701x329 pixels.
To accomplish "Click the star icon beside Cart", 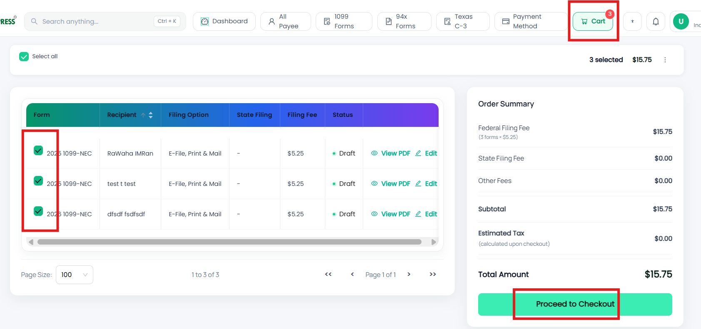I will pos(632,21).
